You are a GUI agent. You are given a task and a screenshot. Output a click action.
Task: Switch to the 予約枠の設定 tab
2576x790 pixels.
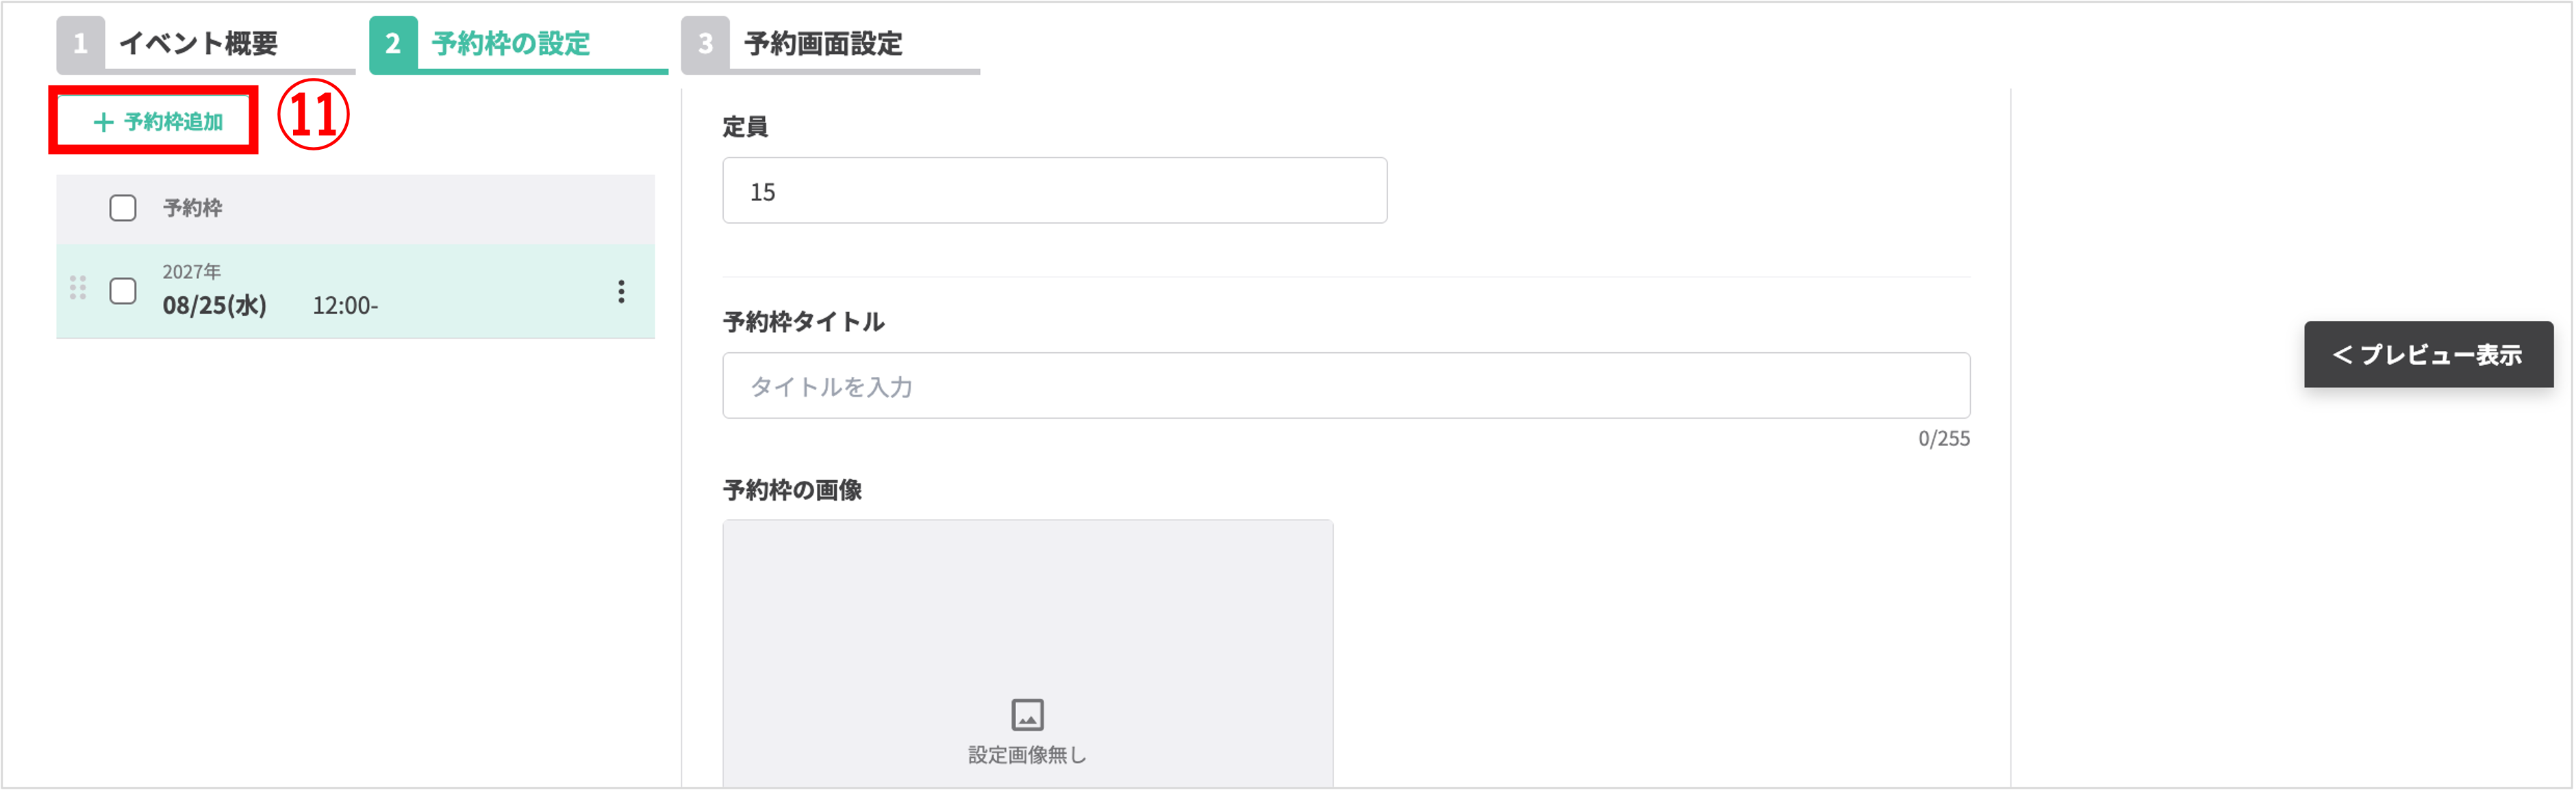click(x=511, y=44)
